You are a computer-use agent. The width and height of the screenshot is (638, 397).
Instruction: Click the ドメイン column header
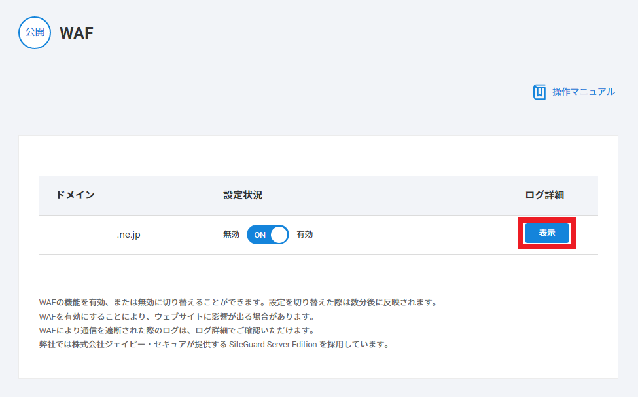(75, 195)
